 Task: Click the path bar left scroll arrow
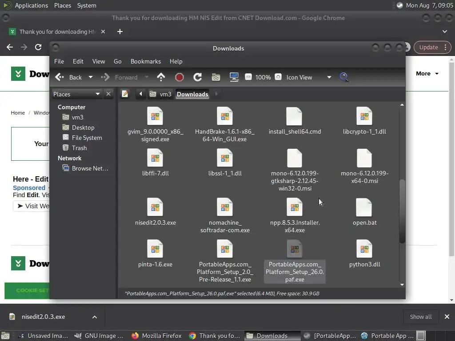click(141, 94)
